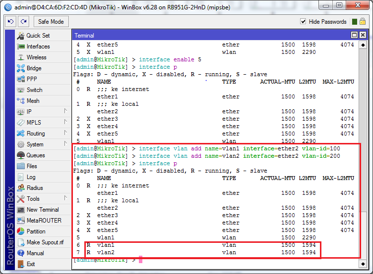Open the Partition pie icon
The width and height of the screenshot is (373, 274).
pos(21,231)
